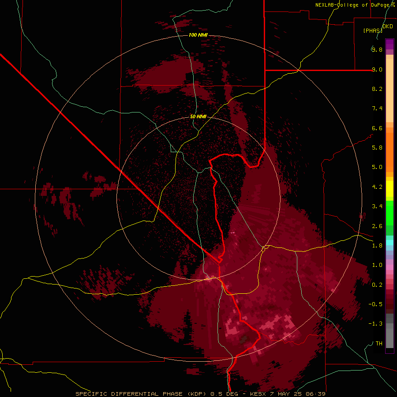The width and height of the screenshot is (397, 397).
Task: Pick the yellow segment of color bar
Action: 390,189
